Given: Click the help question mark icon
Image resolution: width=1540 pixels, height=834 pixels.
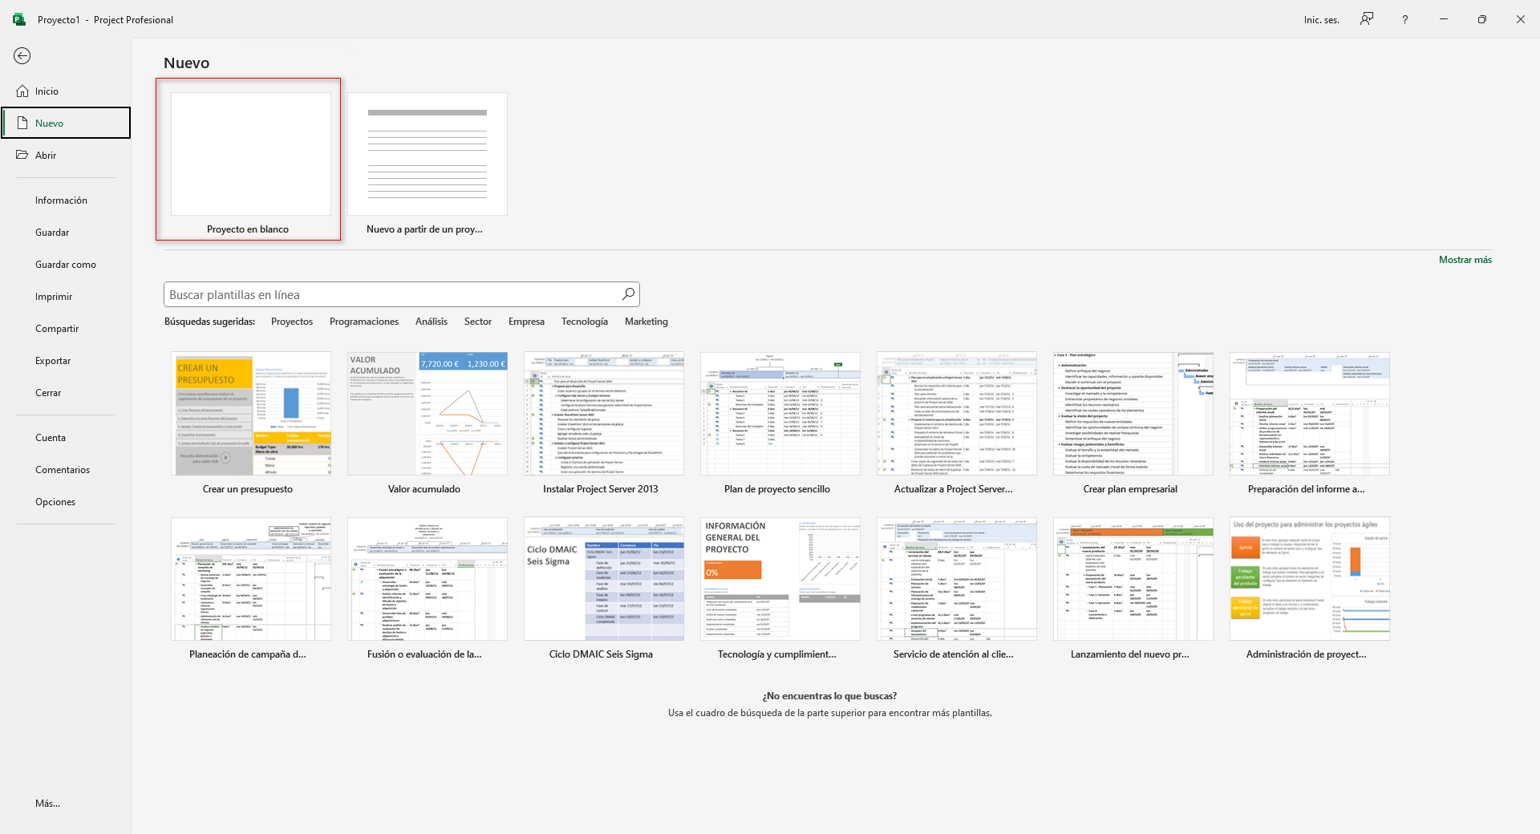Looking at the screenshot, I should point(1404,19).
